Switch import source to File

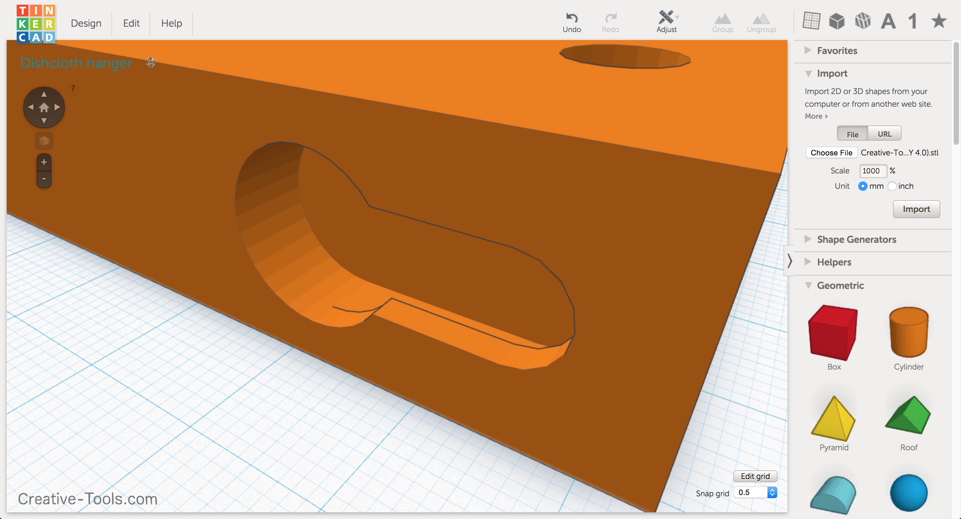[x=852, y=134]
